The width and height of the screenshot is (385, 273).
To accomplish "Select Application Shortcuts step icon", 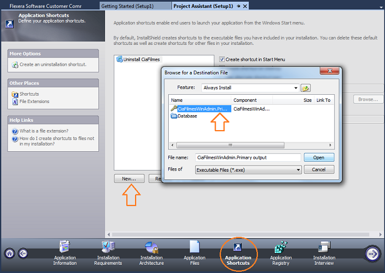I will [x=238, y=247].
